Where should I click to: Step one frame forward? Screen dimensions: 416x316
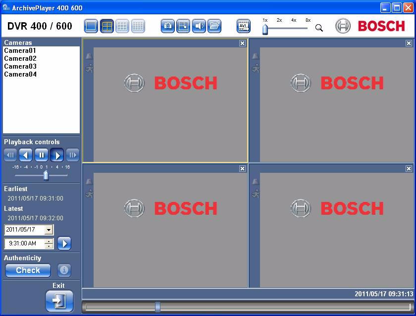[x=73, y=155]
